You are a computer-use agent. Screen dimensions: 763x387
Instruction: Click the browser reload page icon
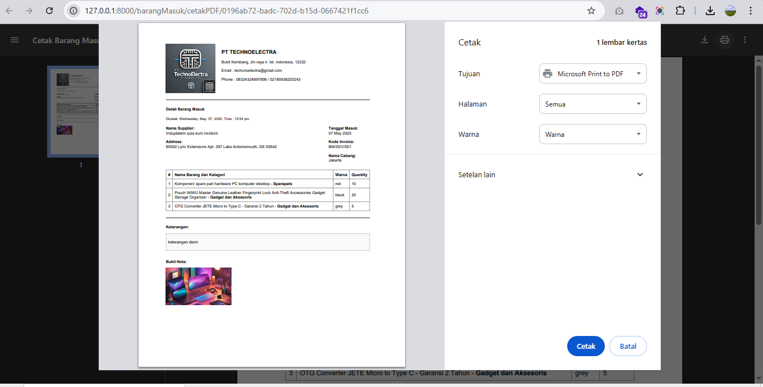(49, 11)
